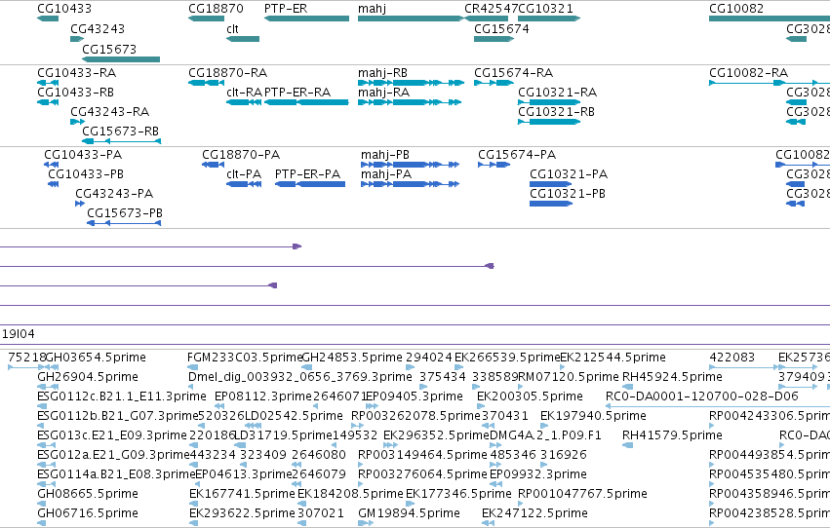Select EST LD02542.5prime

pyautogui.click(x=294, y=416)
